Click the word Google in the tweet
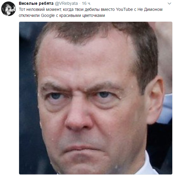 coord(48,15)
